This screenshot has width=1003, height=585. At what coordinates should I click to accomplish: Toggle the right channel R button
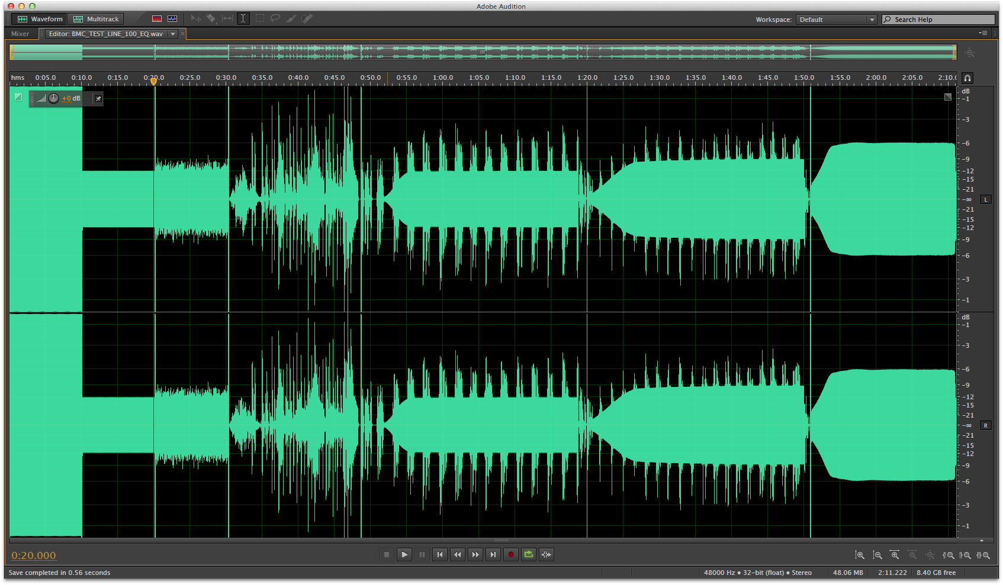pyautogui.click(x=986, y=426)
